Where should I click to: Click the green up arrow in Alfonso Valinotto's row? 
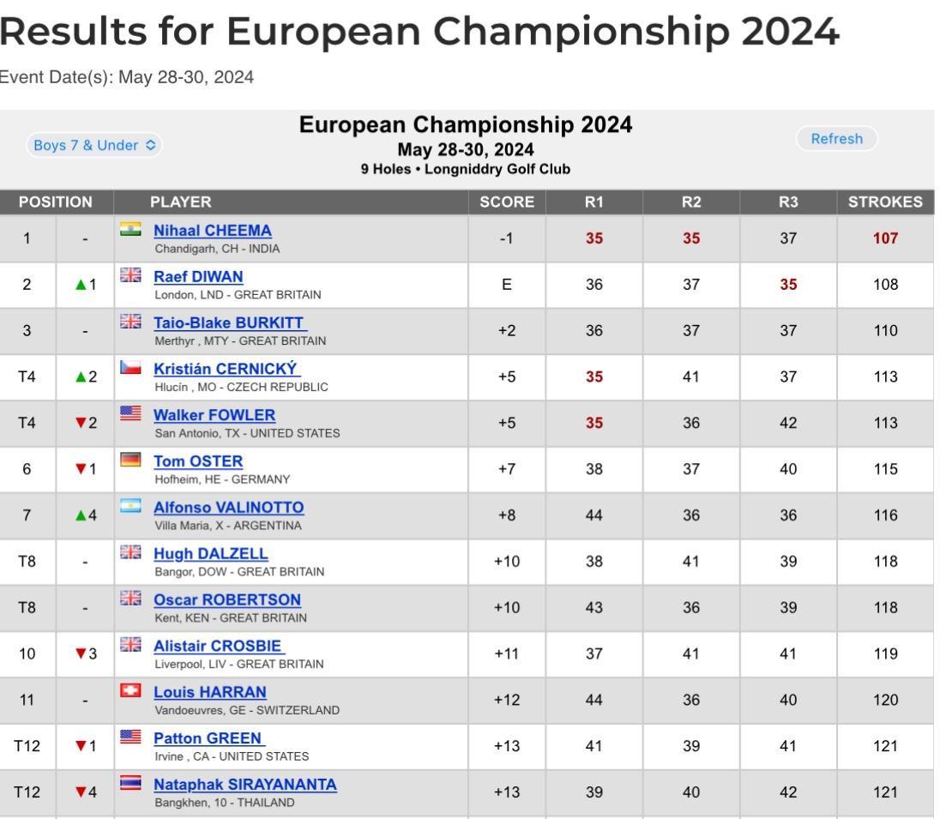[x=81, y=515]
